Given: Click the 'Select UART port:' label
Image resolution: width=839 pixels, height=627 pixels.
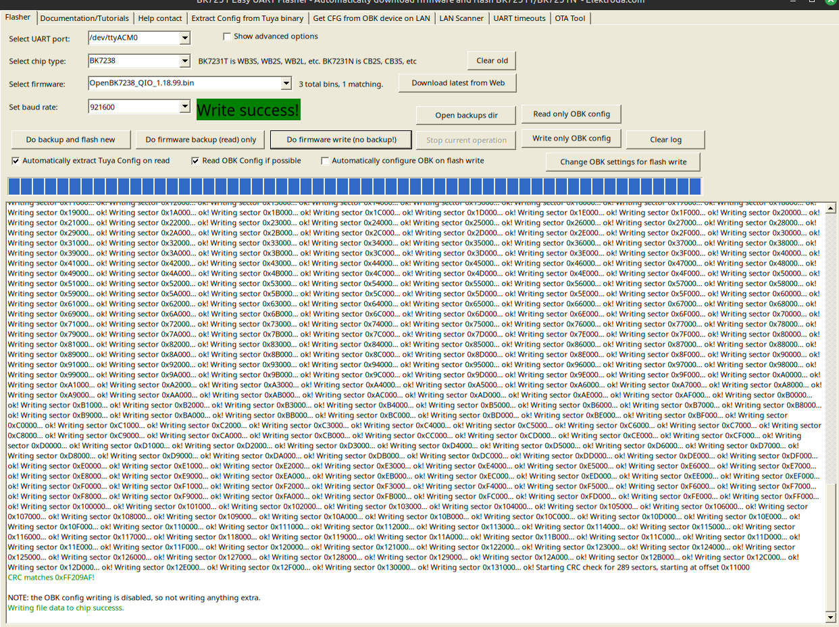Looking at the screenshot, I should coord(39,39).
